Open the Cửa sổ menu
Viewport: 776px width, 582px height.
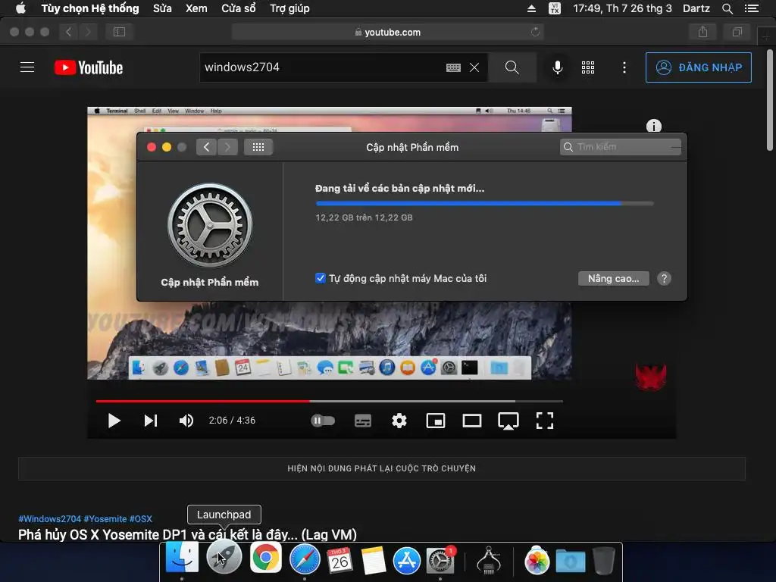239,8
